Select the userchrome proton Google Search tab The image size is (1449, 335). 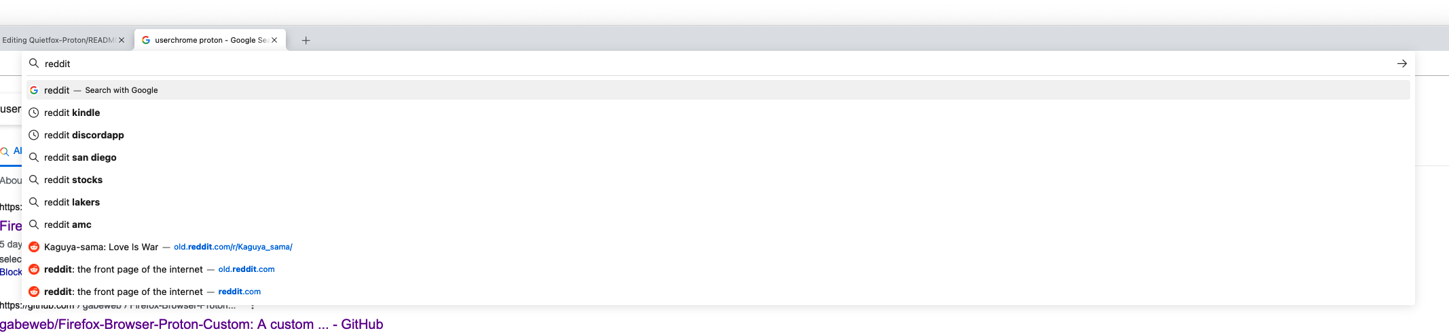(x=210, y=40)
